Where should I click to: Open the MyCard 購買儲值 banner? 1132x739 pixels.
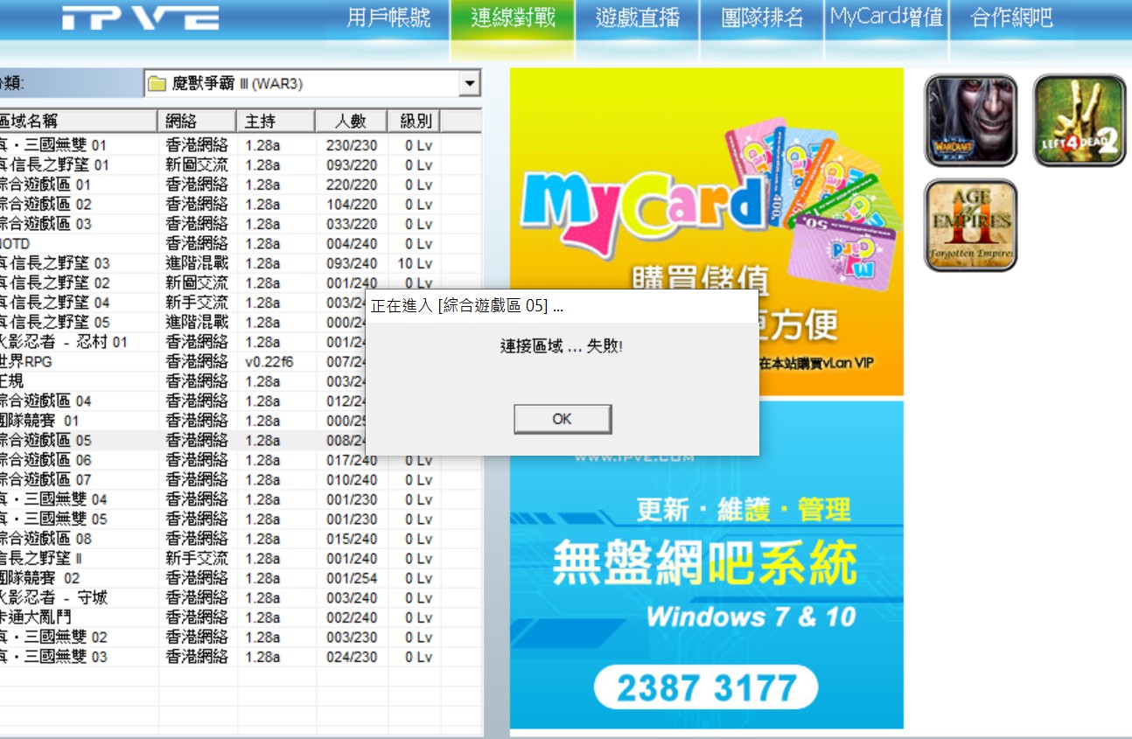point(707,232)
